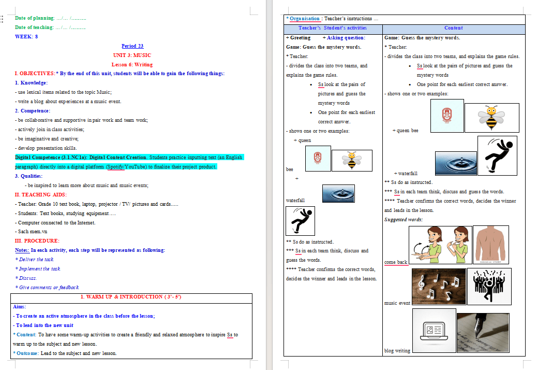This screenshot has height=370, width=537.
Task: Click the '3. Qualities:' subheading
Action: point(28,176)
